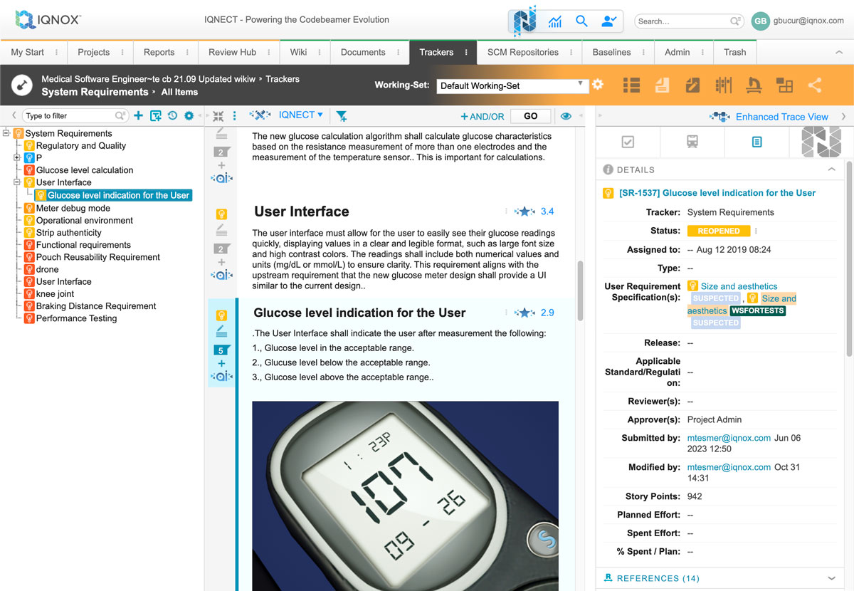Image resolution: width=854 pixels, height=591 pixels.
Task: Open the Working-Set dropdown
Action: (x=511, y=85)
